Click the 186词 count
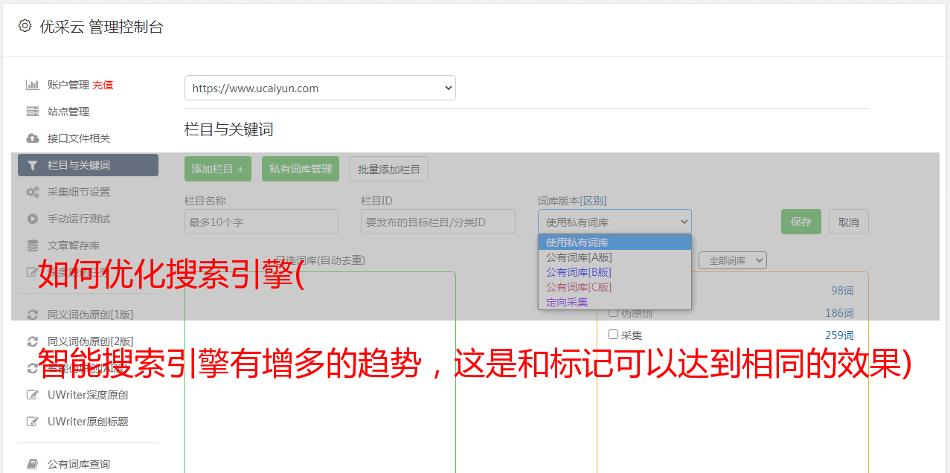 (x=840, y=313)
